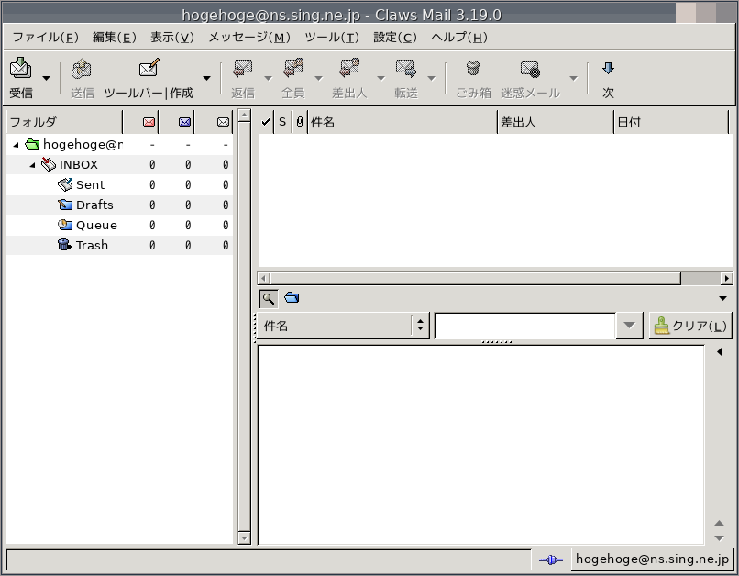The height and width of the screenshot is (576, 739).
Task: Open the メッセージ(M) menu
Action: pos(249,38)
